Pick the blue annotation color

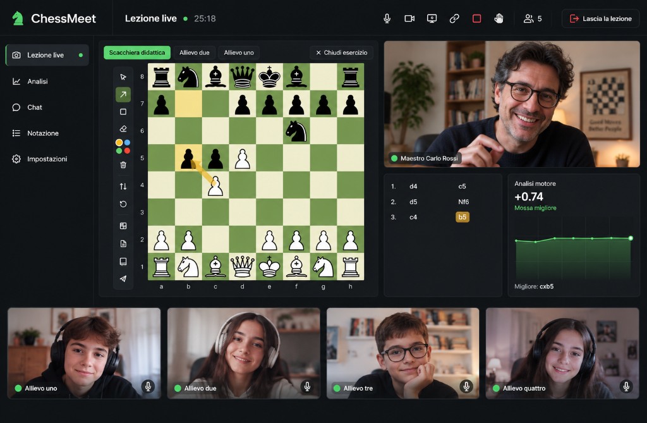tap(127, 142)
